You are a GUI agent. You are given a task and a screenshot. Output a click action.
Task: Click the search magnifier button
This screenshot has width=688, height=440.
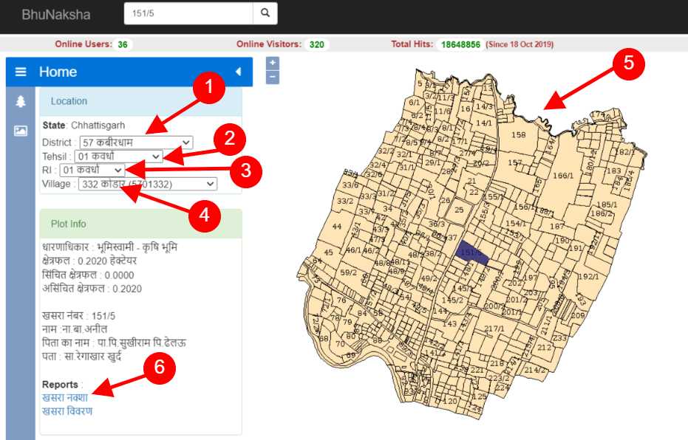(265, 13)
